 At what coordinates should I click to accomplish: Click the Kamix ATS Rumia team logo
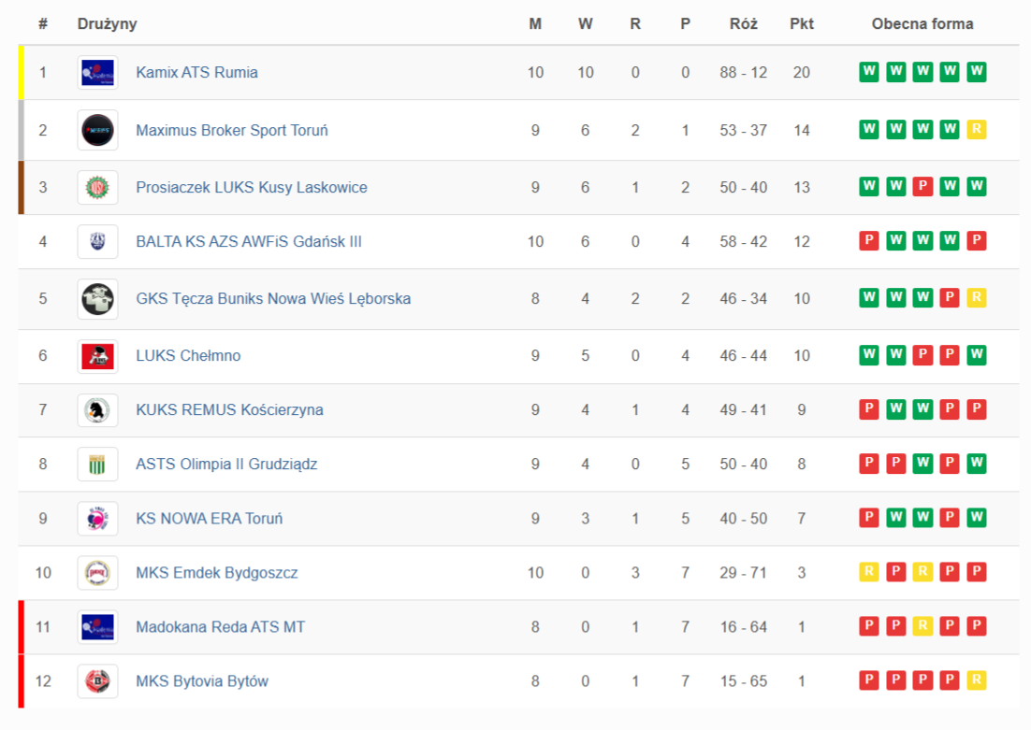[97, 73]
